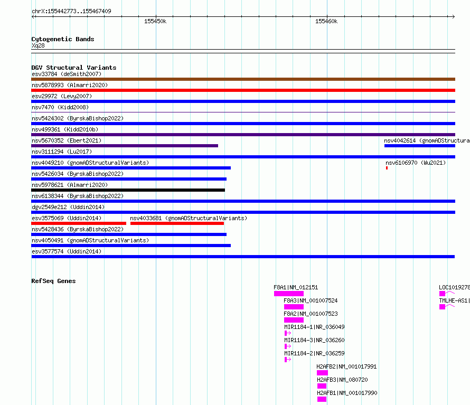470x405 pixels.
Task: Click nsv5428436 (ByrskaBishop2022) label
Action: (x=78, y=229)
